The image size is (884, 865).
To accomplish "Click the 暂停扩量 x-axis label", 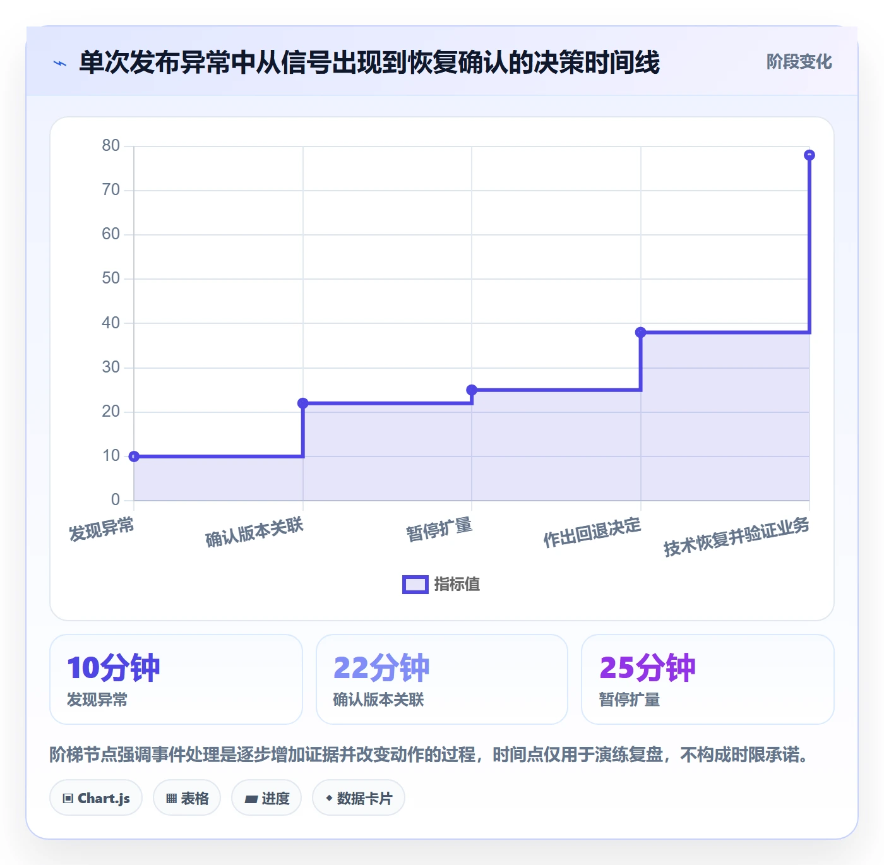I will [439, 529].
